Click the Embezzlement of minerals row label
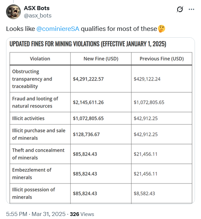201x219 pixels. pyautogui.click(x=32, y=174)
